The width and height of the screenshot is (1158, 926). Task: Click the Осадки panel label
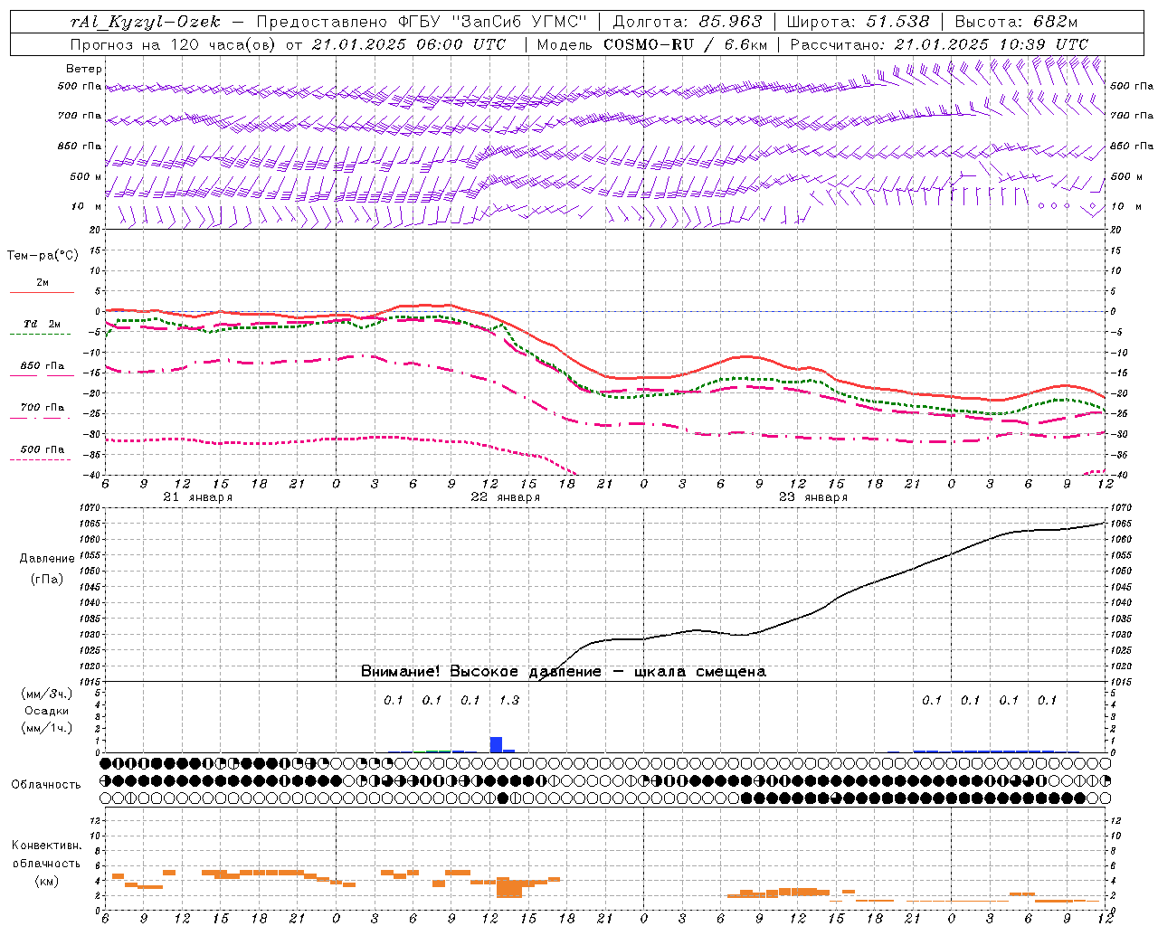point(47,711)
